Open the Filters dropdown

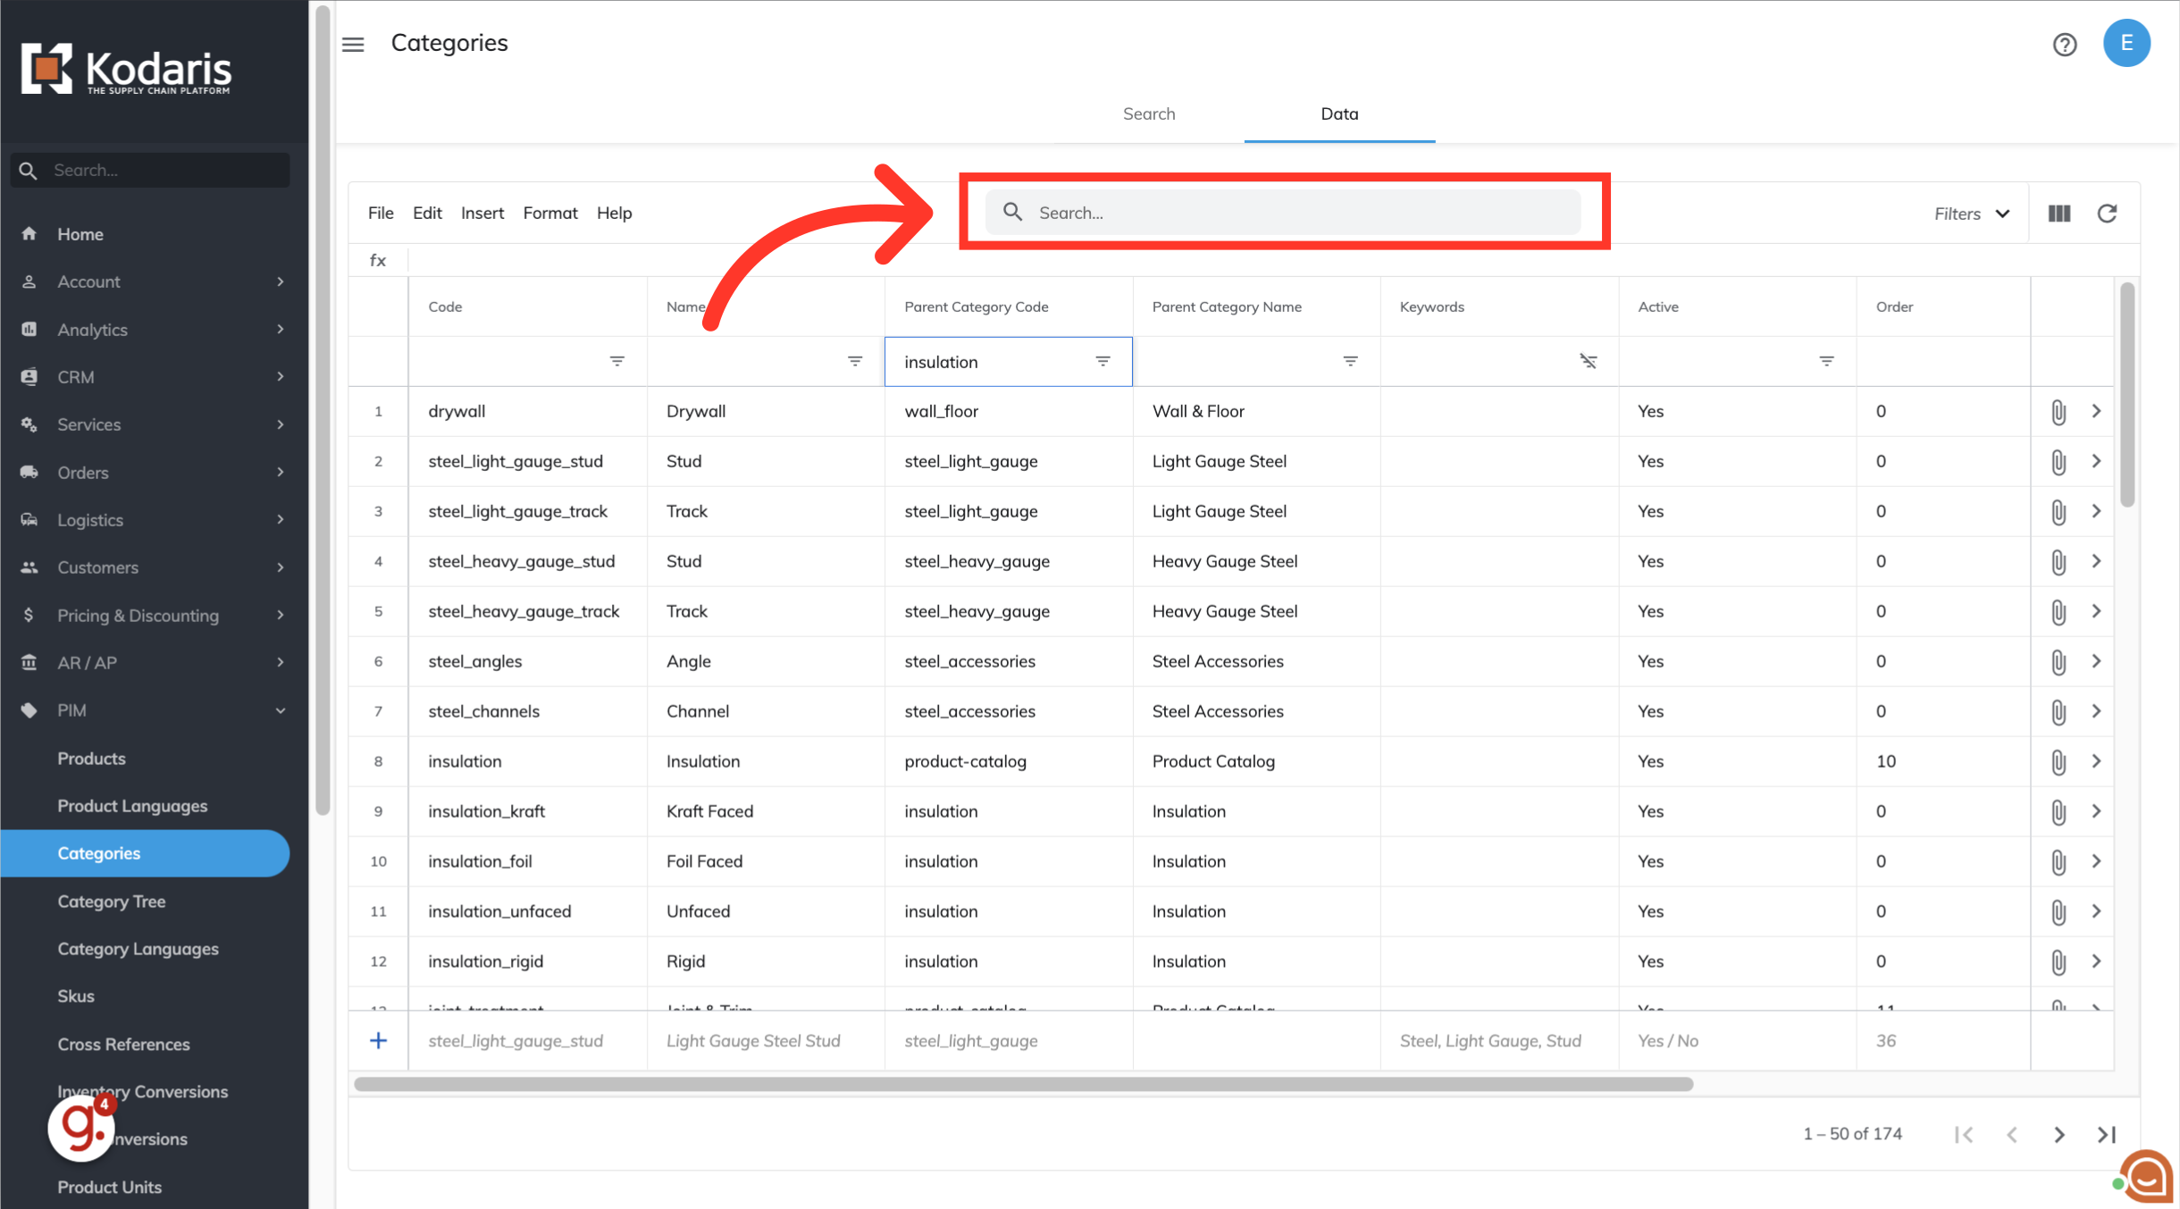coord(1971,214)
